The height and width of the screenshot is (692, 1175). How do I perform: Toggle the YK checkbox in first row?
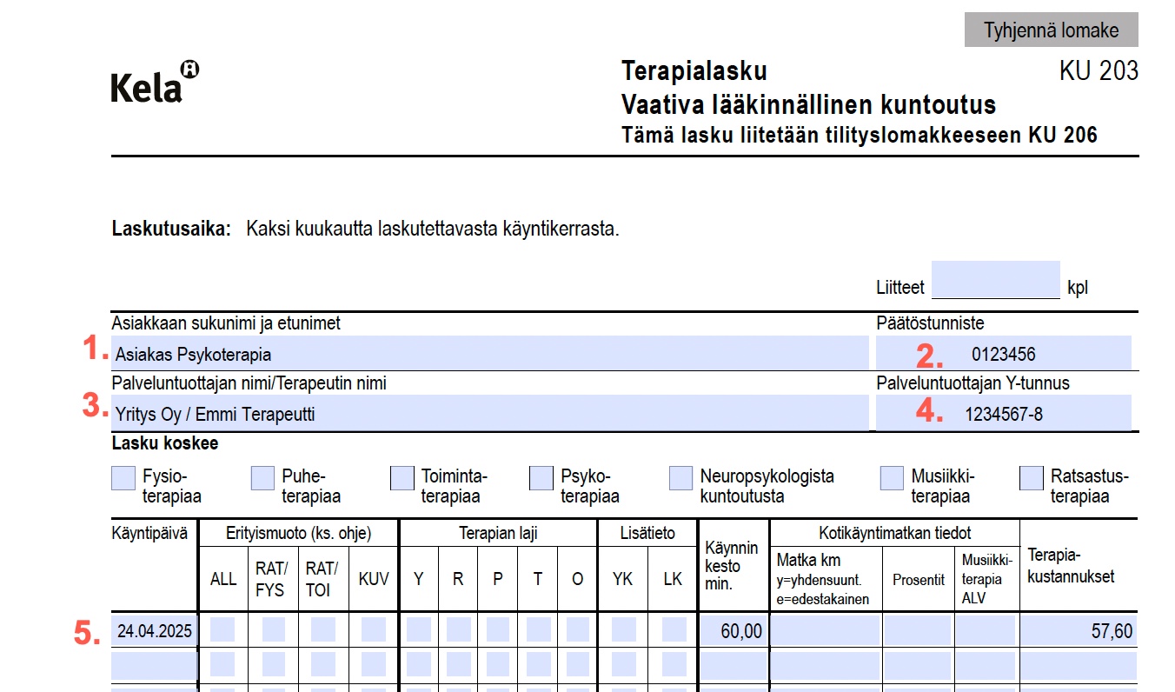click(623, 630)
